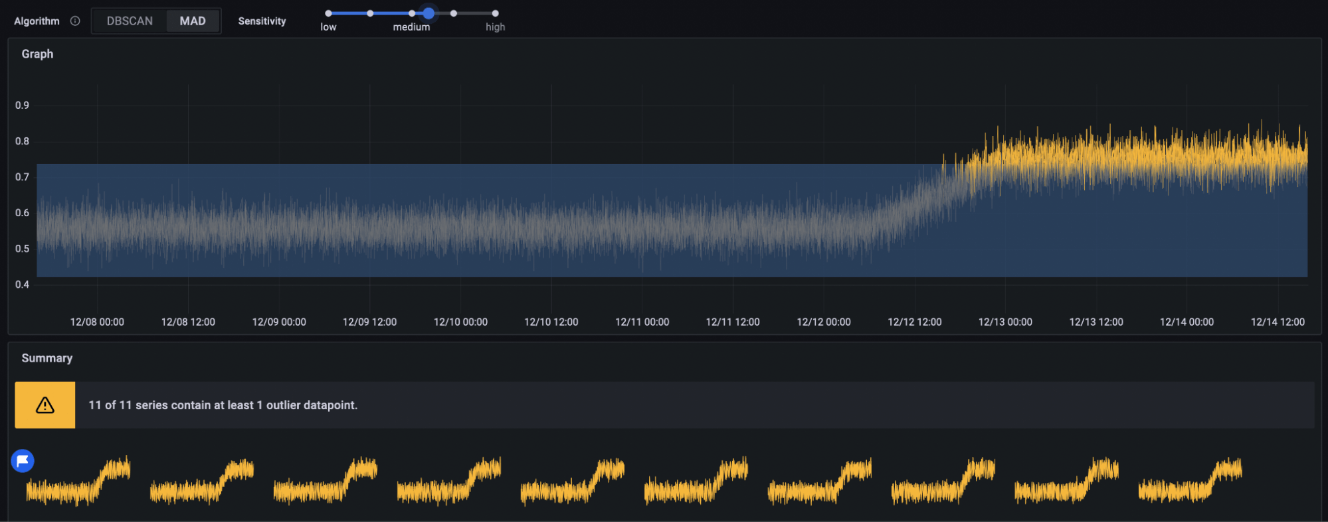Viewport: 1328px width, 522px height.
Task: Switch algorithm to MAD
Action: point(193,21)
